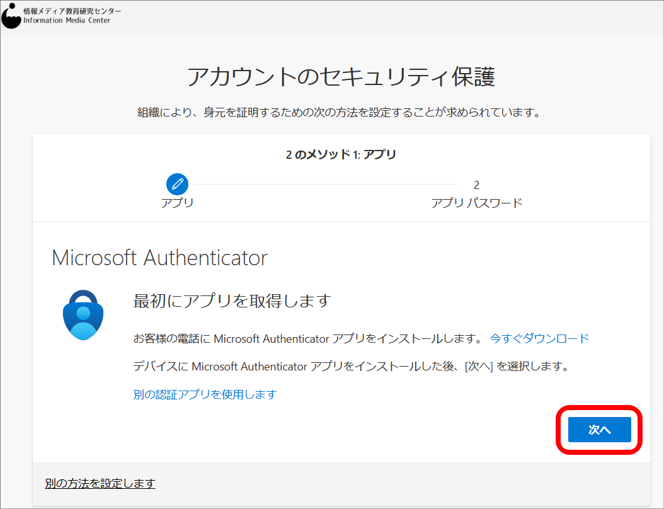Screen dimensions: 664x509
Task: Click the アプリ label under the pencil icon
Action: click(177, 203)
